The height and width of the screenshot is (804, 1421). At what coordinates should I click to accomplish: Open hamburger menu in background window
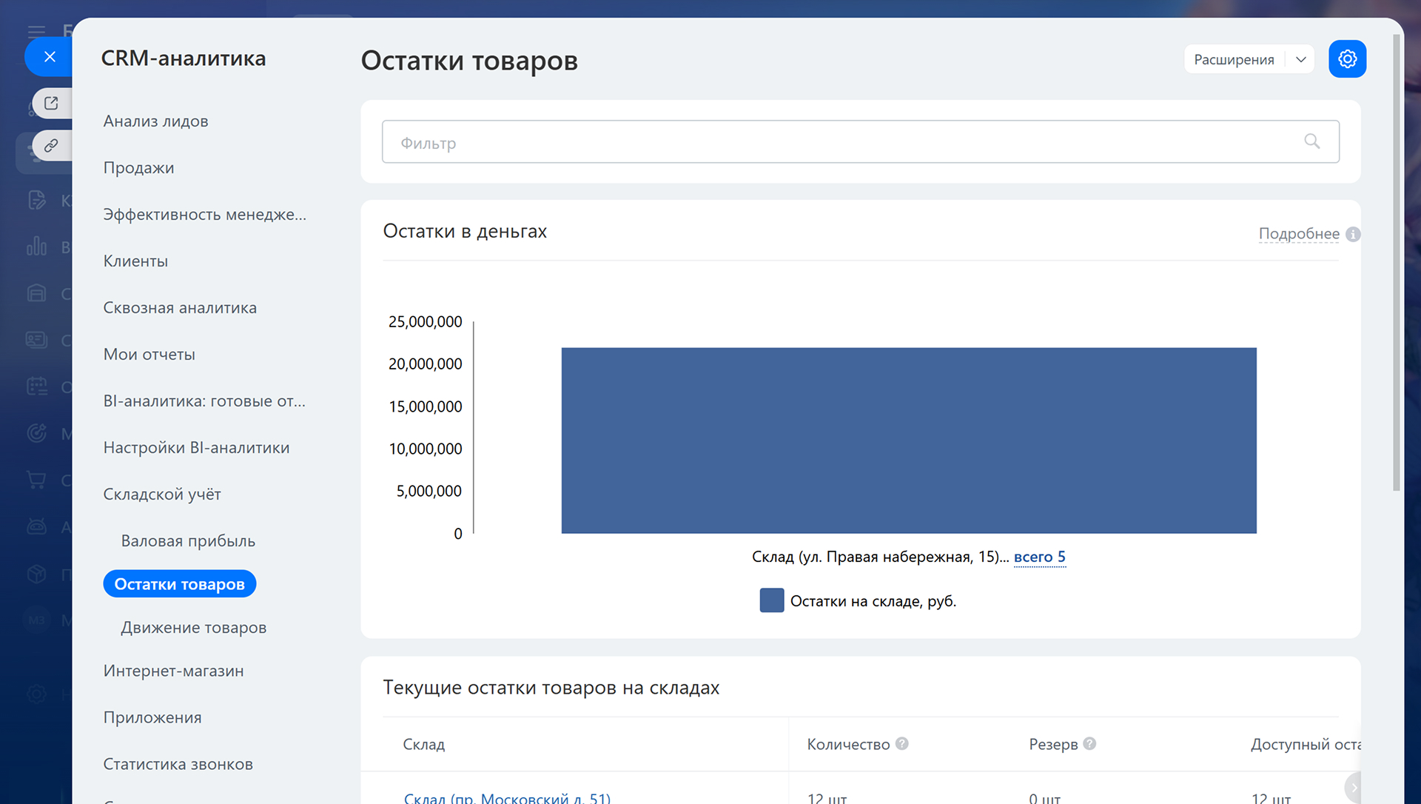point(36,31)
